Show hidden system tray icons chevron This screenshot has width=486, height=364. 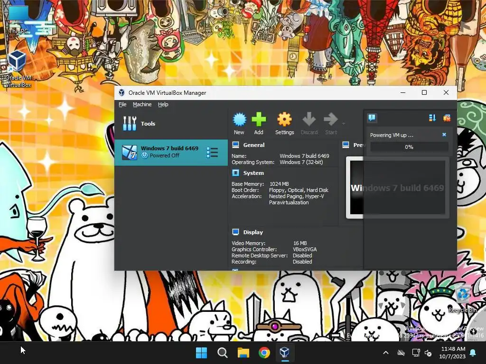click(x=386, y=353)
